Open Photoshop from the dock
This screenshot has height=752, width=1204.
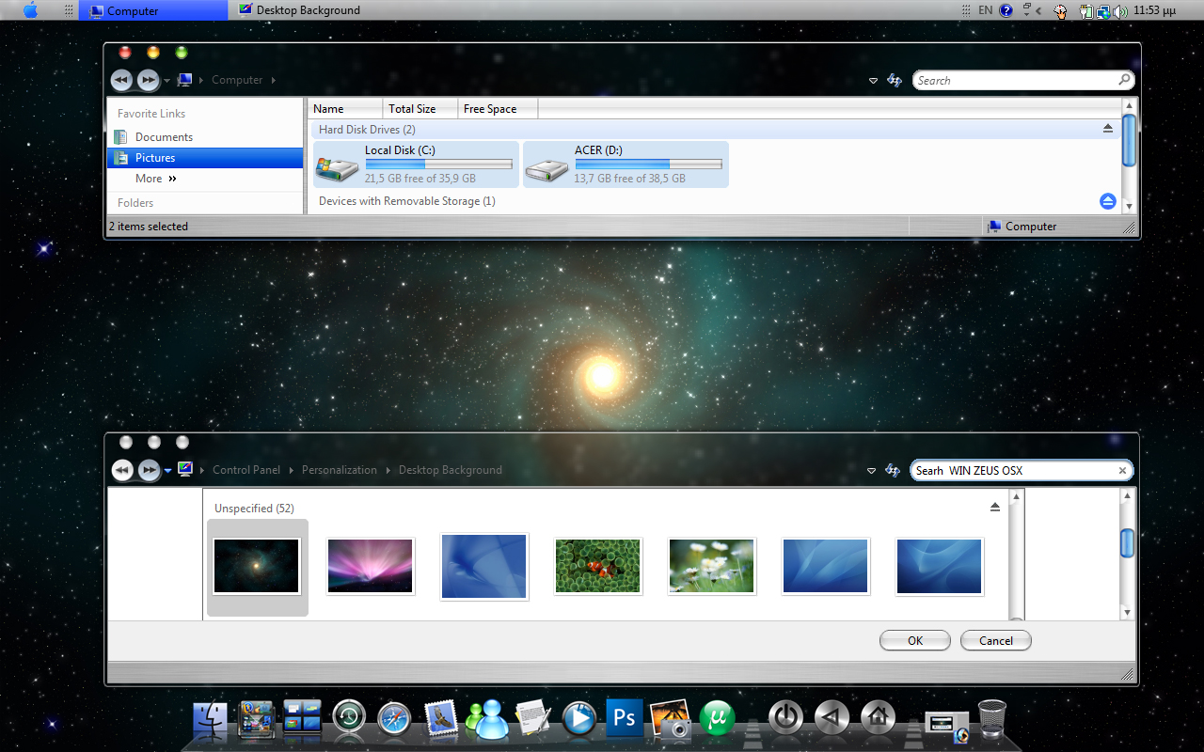624,718
